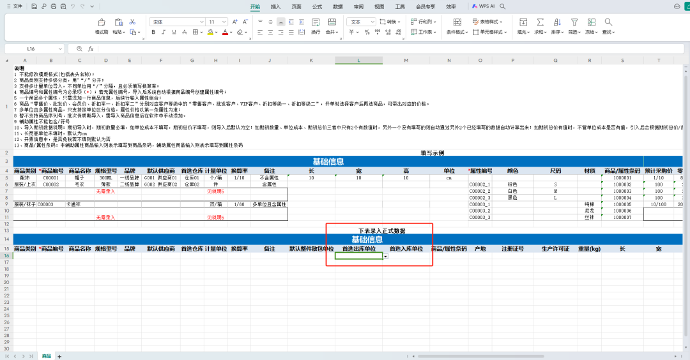Toggle Bold formatting
The height and width of the screenshot is (360, 690).
[153, 32]
